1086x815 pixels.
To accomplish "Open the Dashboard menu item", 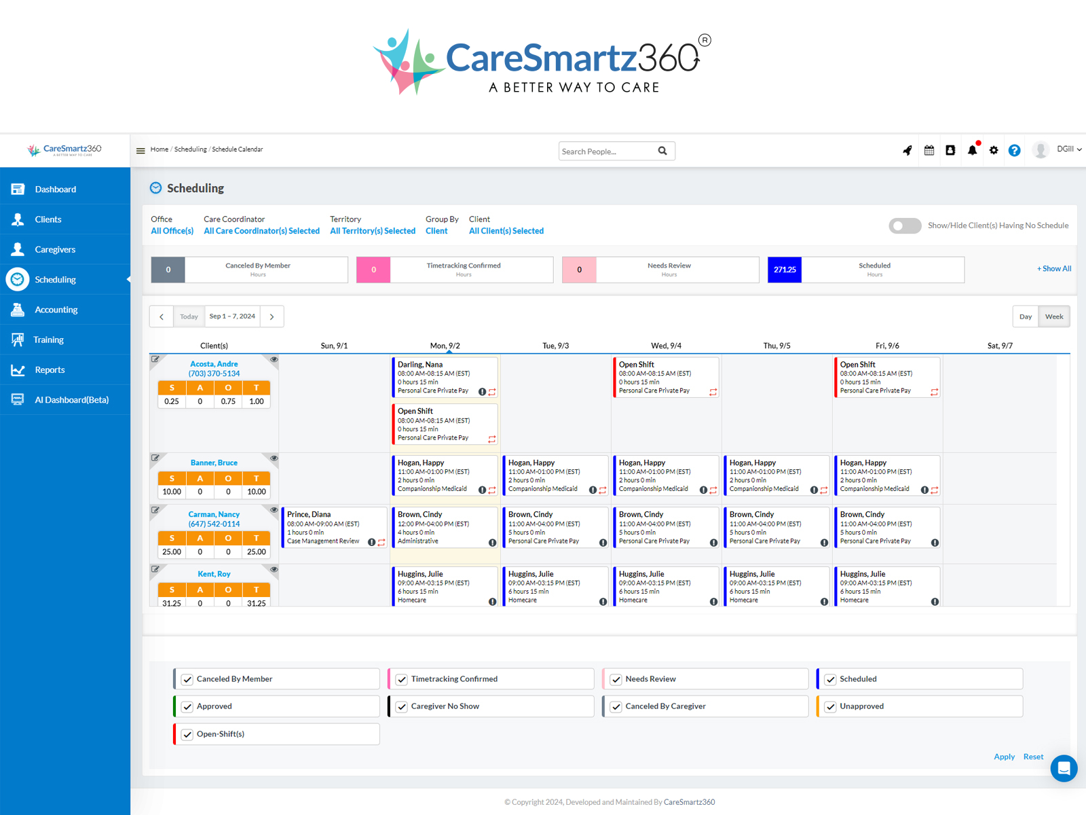I will click(x=55, y=189).
